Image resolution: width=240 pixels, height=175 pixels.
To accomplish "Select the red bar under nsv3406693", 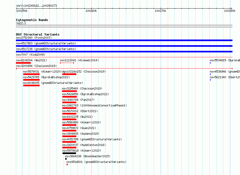I will [x=69, y=136].
